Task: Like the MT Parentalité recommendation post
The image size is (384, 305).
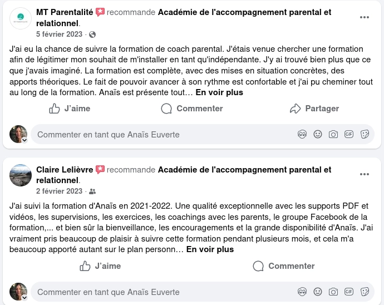Action: coord(70,109)
